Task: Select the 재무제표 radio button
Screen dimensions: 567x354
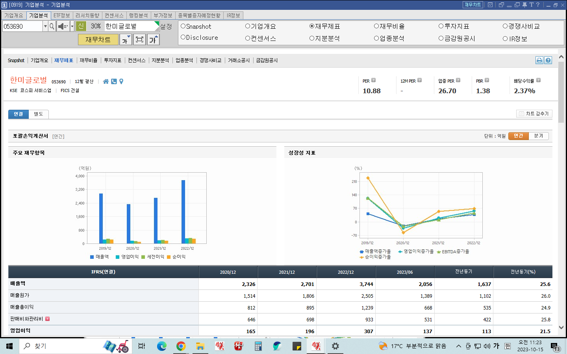Action: click(312, 26)
